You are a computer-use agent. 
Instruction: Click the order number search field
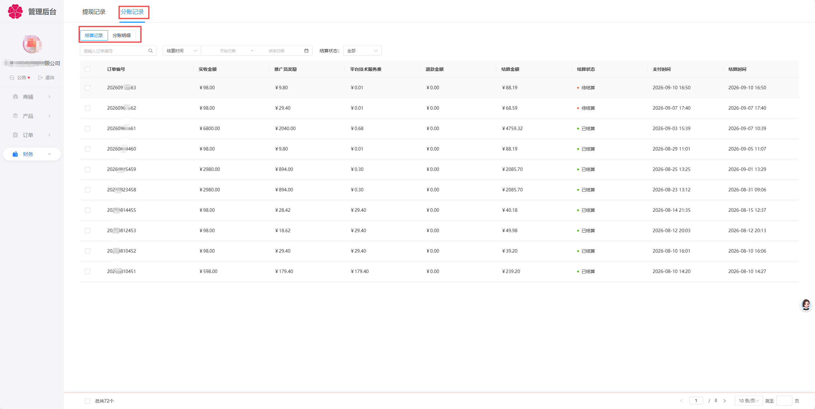pos(118,51)
